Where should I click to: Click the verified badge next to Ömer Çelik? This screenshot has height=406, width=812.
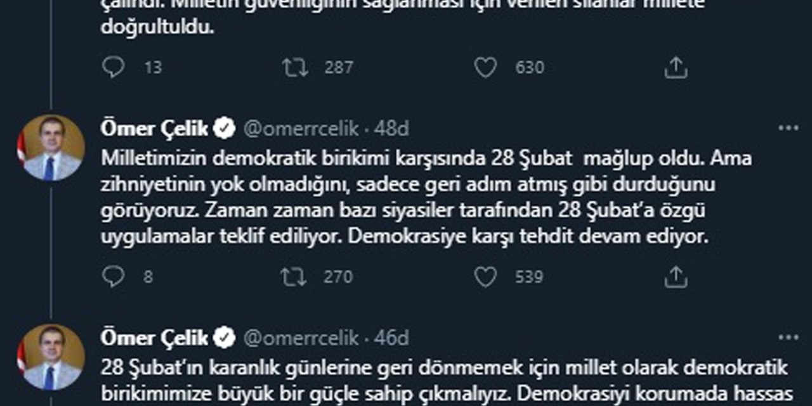223,127
